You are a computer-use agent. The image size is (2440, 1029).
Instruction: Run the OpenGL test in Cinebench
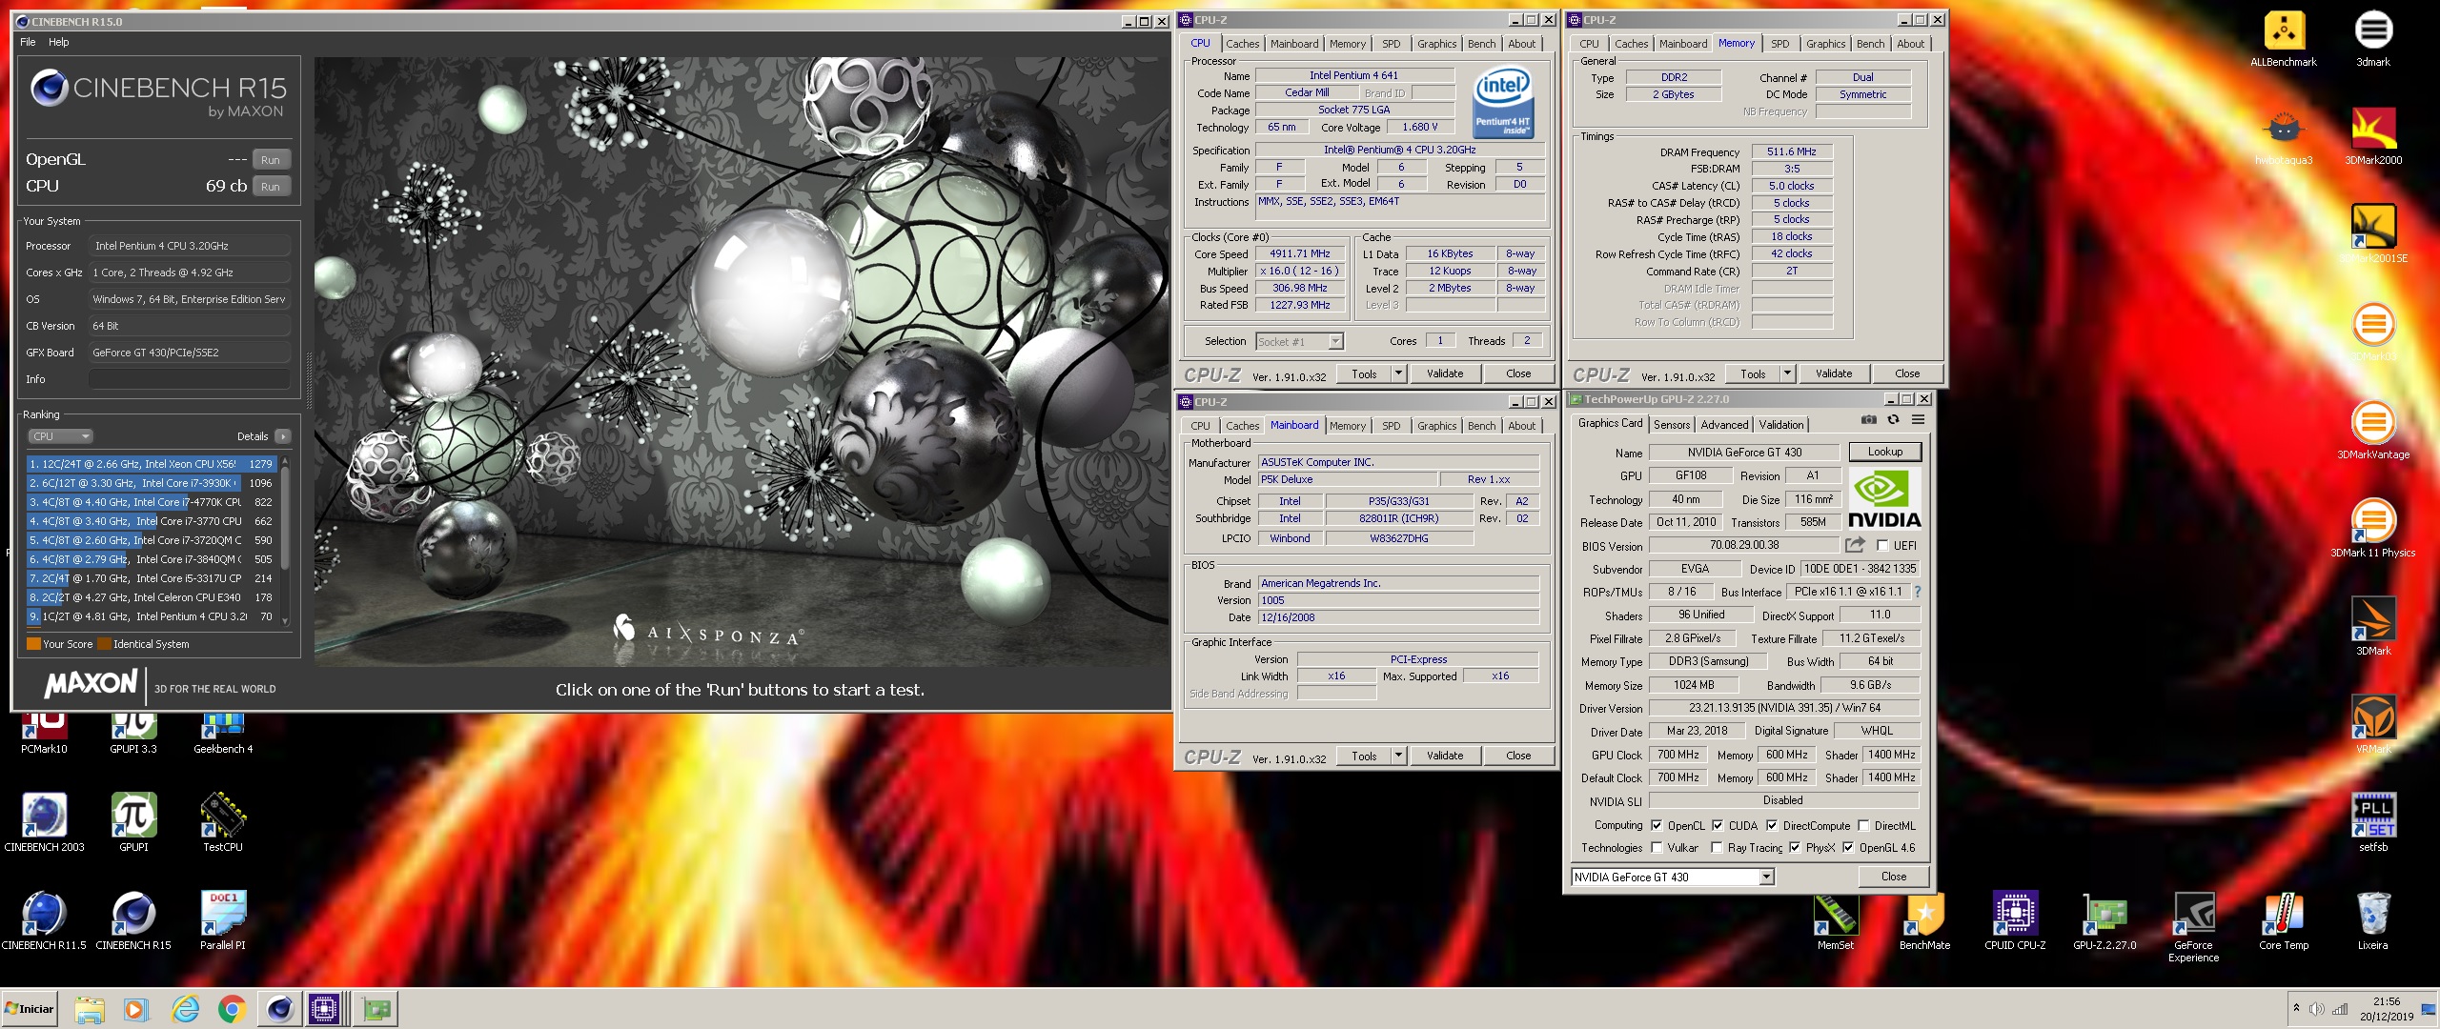click(x=271, y=160)
